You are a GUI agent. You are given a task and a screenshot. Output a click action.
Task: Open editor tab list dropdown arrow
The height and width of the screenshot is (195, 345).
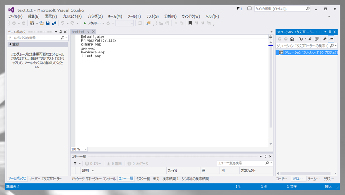coord(271,32)
